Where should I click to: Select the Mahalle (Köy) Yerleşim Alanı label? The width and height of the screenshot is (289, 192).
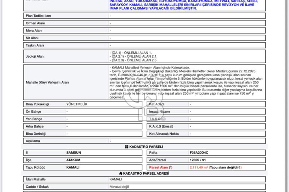(47, 82)
